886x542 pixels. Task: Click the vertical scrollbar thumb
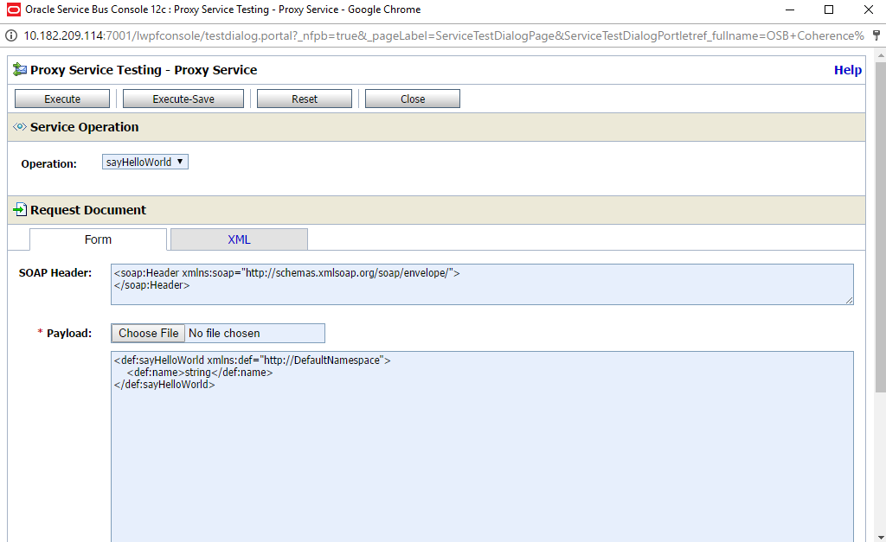[880, 226]
